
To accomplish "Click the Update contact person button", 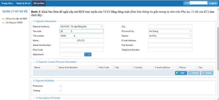I will click(x=194, y=73).
